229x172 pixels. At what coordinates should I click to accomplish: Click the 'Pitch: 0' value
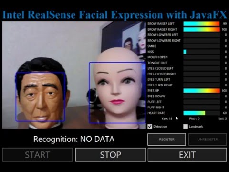(194, 118)
